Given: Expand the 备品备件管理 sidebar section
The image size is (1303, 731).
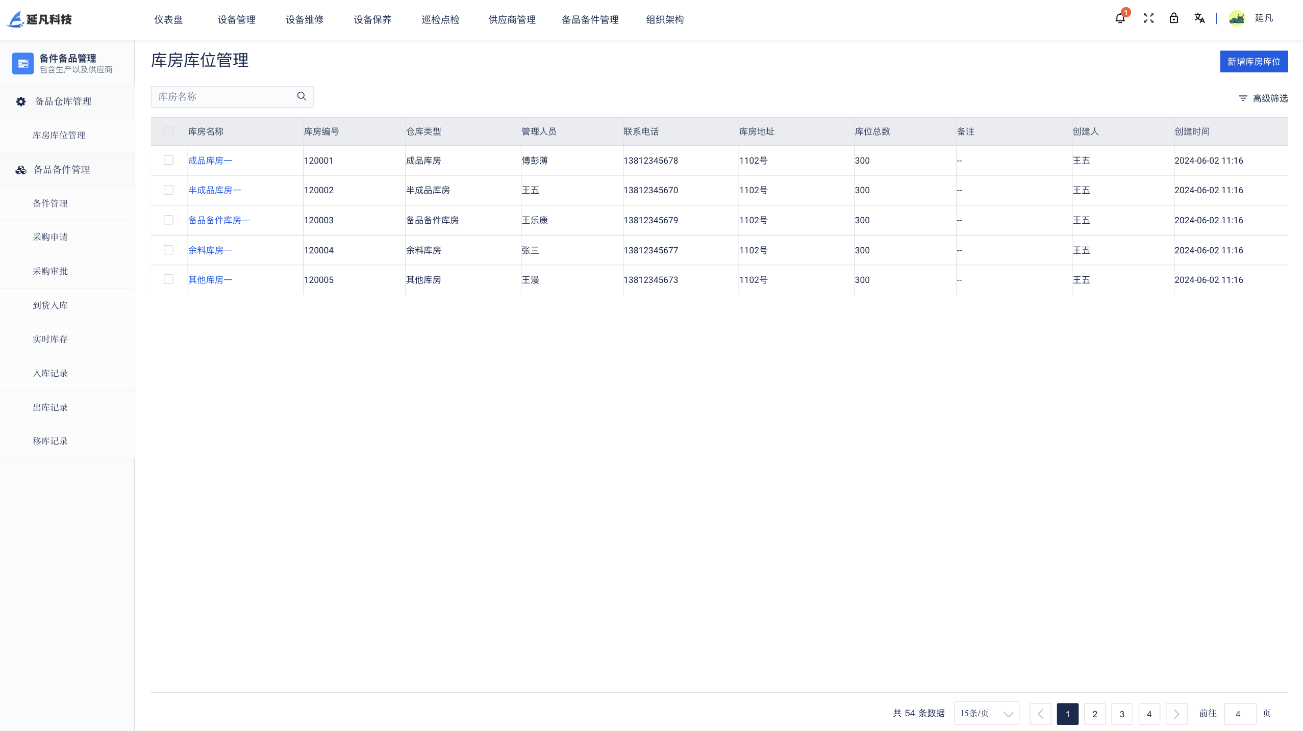Looking at the screenshot, I should tap(61, 169).
